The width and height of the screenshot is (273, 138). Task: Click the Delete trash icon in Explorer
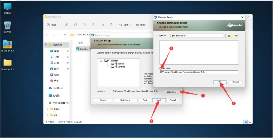pos(111,25)
